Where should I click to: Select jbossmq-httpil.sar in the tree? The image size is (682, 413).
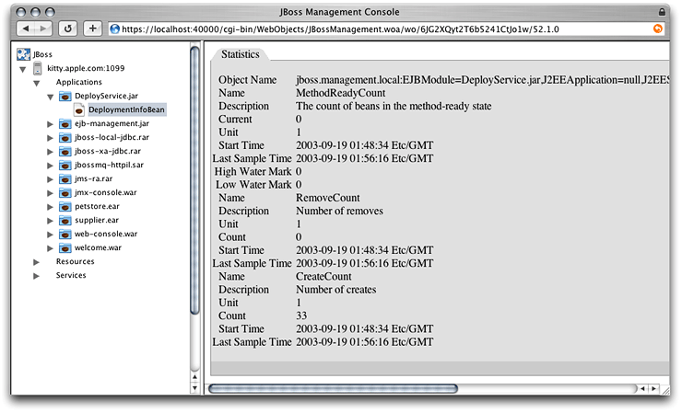(x=109, y=165)
